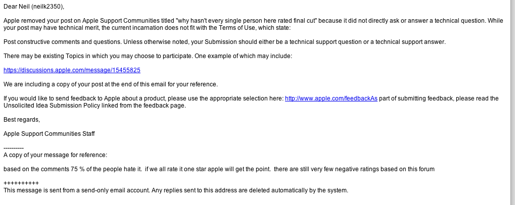Click the "Apple Support Communities Staff" signature
Screen dimensions: 515x205
pyautogui.click(x=49, y=134)
